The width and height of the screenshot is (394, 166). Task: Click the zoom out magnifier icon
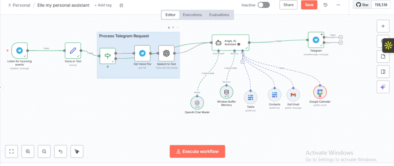pos(44,152)
